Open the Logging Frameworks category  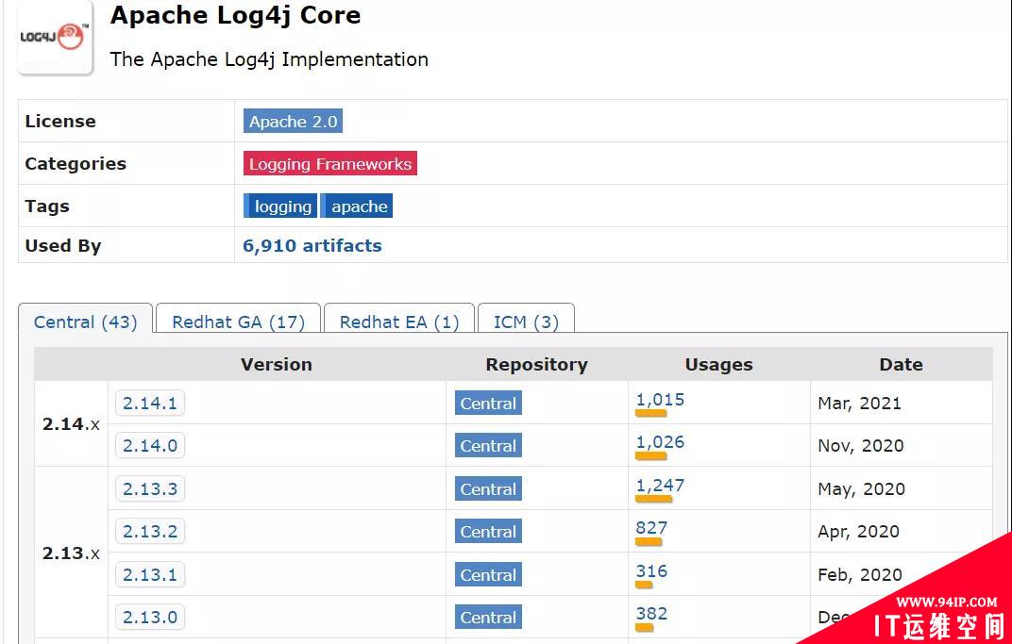tap(329, 164)
